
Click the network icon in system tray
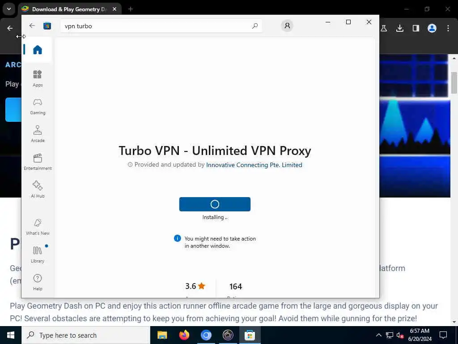click(390, 335)
